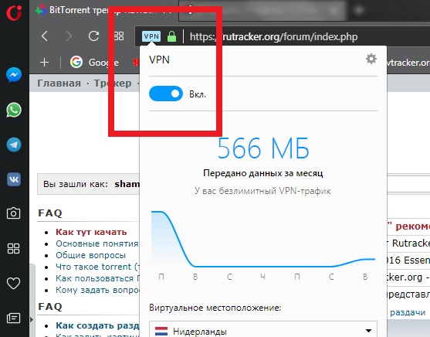Open Opera menu logo button

(14, 12)
